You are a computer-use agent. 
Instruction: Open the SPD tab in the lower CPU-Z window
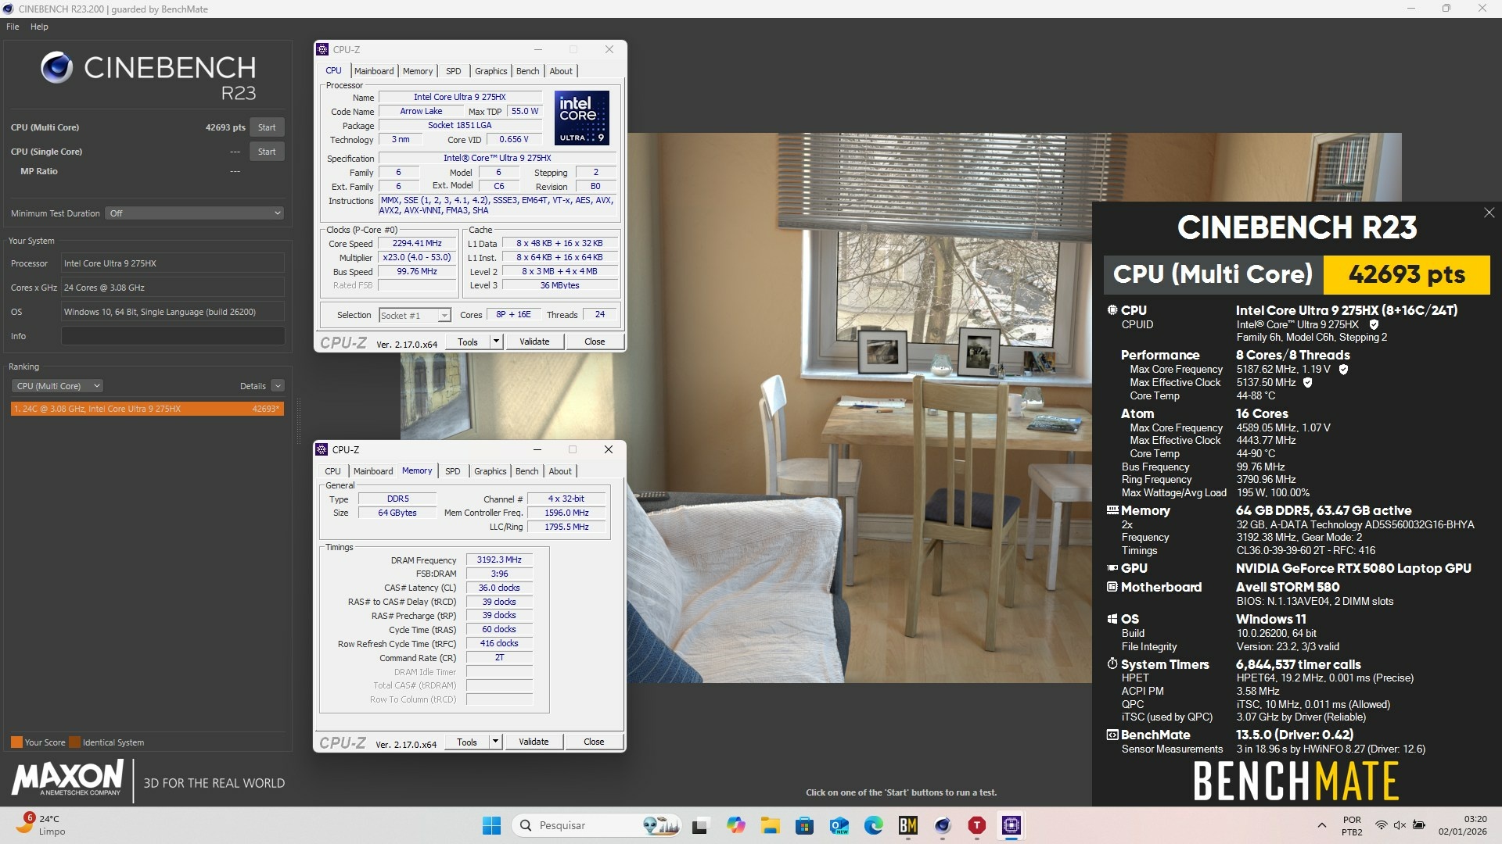tap(452, 471)
